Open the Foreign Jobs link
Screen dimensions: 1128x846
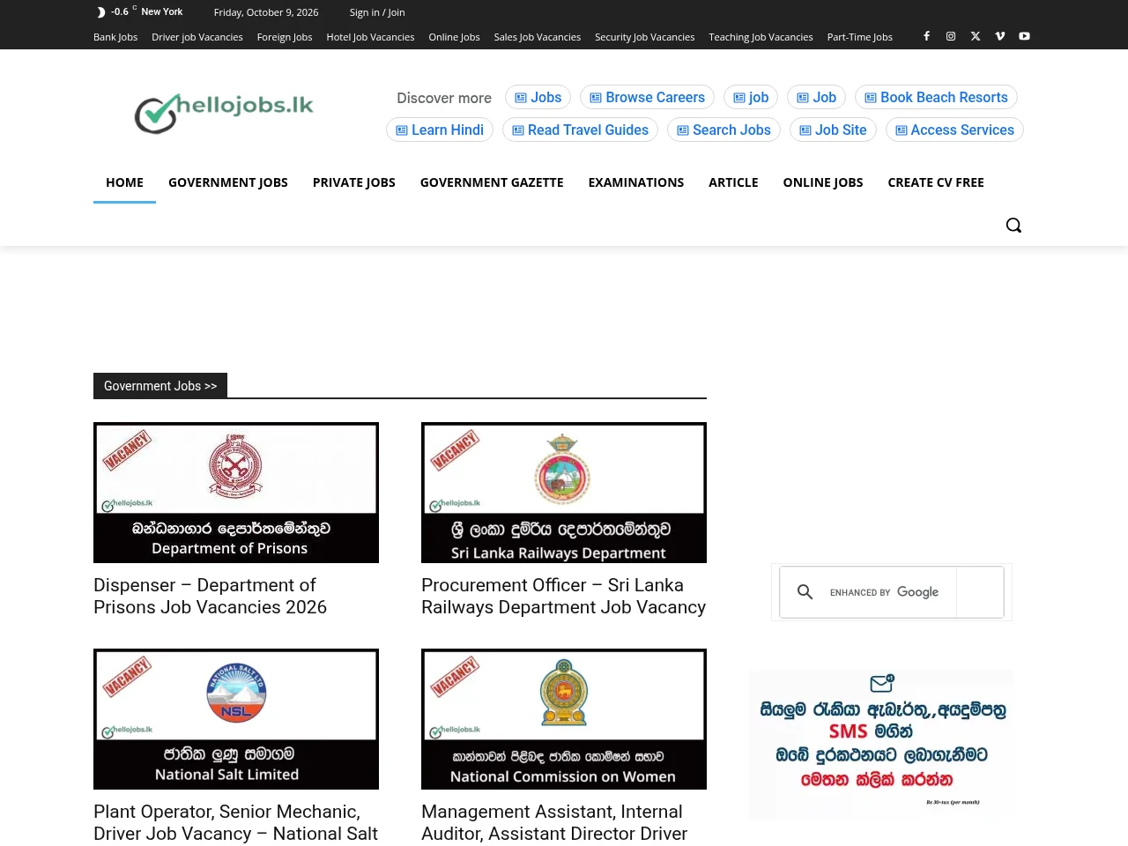click(x=285, y=37)
